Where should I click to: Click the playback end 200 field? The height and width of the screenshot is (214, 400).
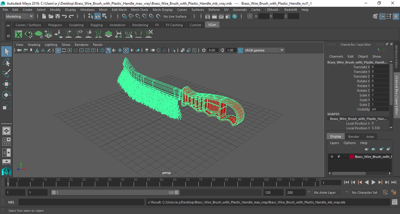pos(296,193)
